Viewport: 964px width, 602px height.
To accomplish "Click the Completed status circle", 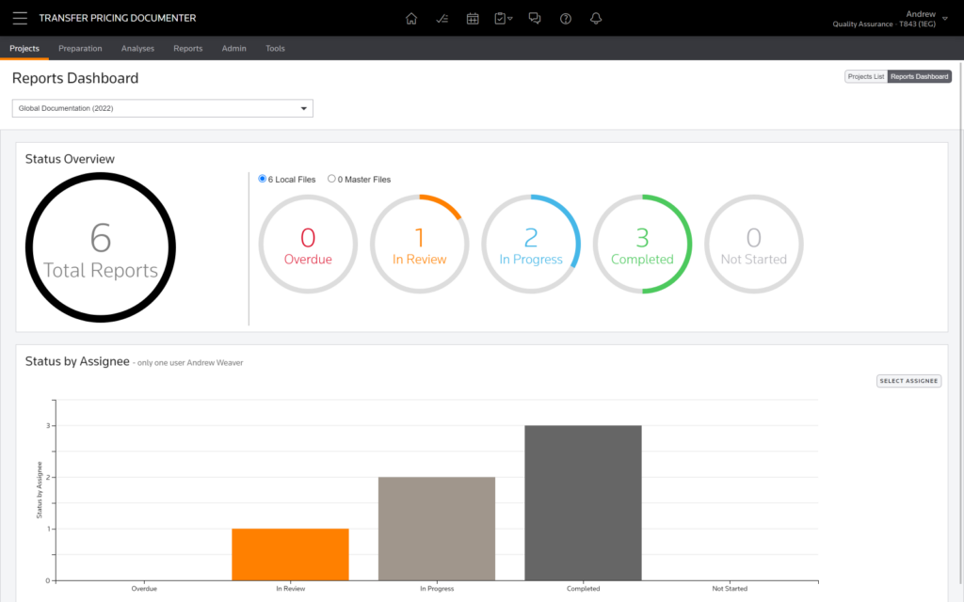I will (x=642, y=243).
